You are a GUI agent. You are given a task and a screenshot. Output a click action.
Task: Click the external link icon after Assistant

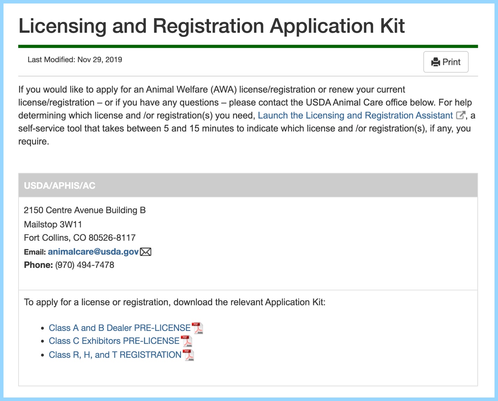[460, 115]
